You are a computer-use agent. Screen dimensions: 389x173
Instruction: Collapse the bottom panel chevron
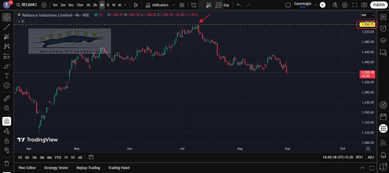pyautogui.click(x=362, y=168)
